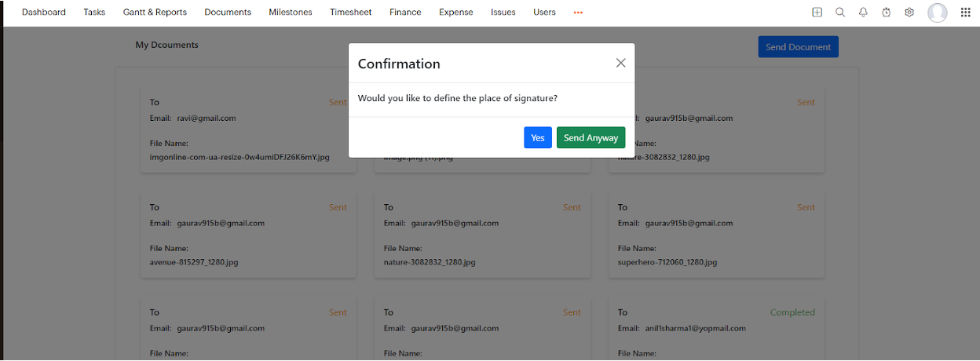Click the Sent status on the ravi@gmail.com card

(x=338, y=102)
